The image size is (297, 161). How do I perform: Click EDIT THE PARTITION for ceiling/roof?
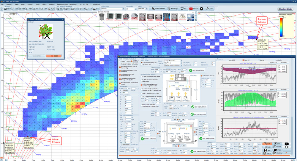point(197,70)
